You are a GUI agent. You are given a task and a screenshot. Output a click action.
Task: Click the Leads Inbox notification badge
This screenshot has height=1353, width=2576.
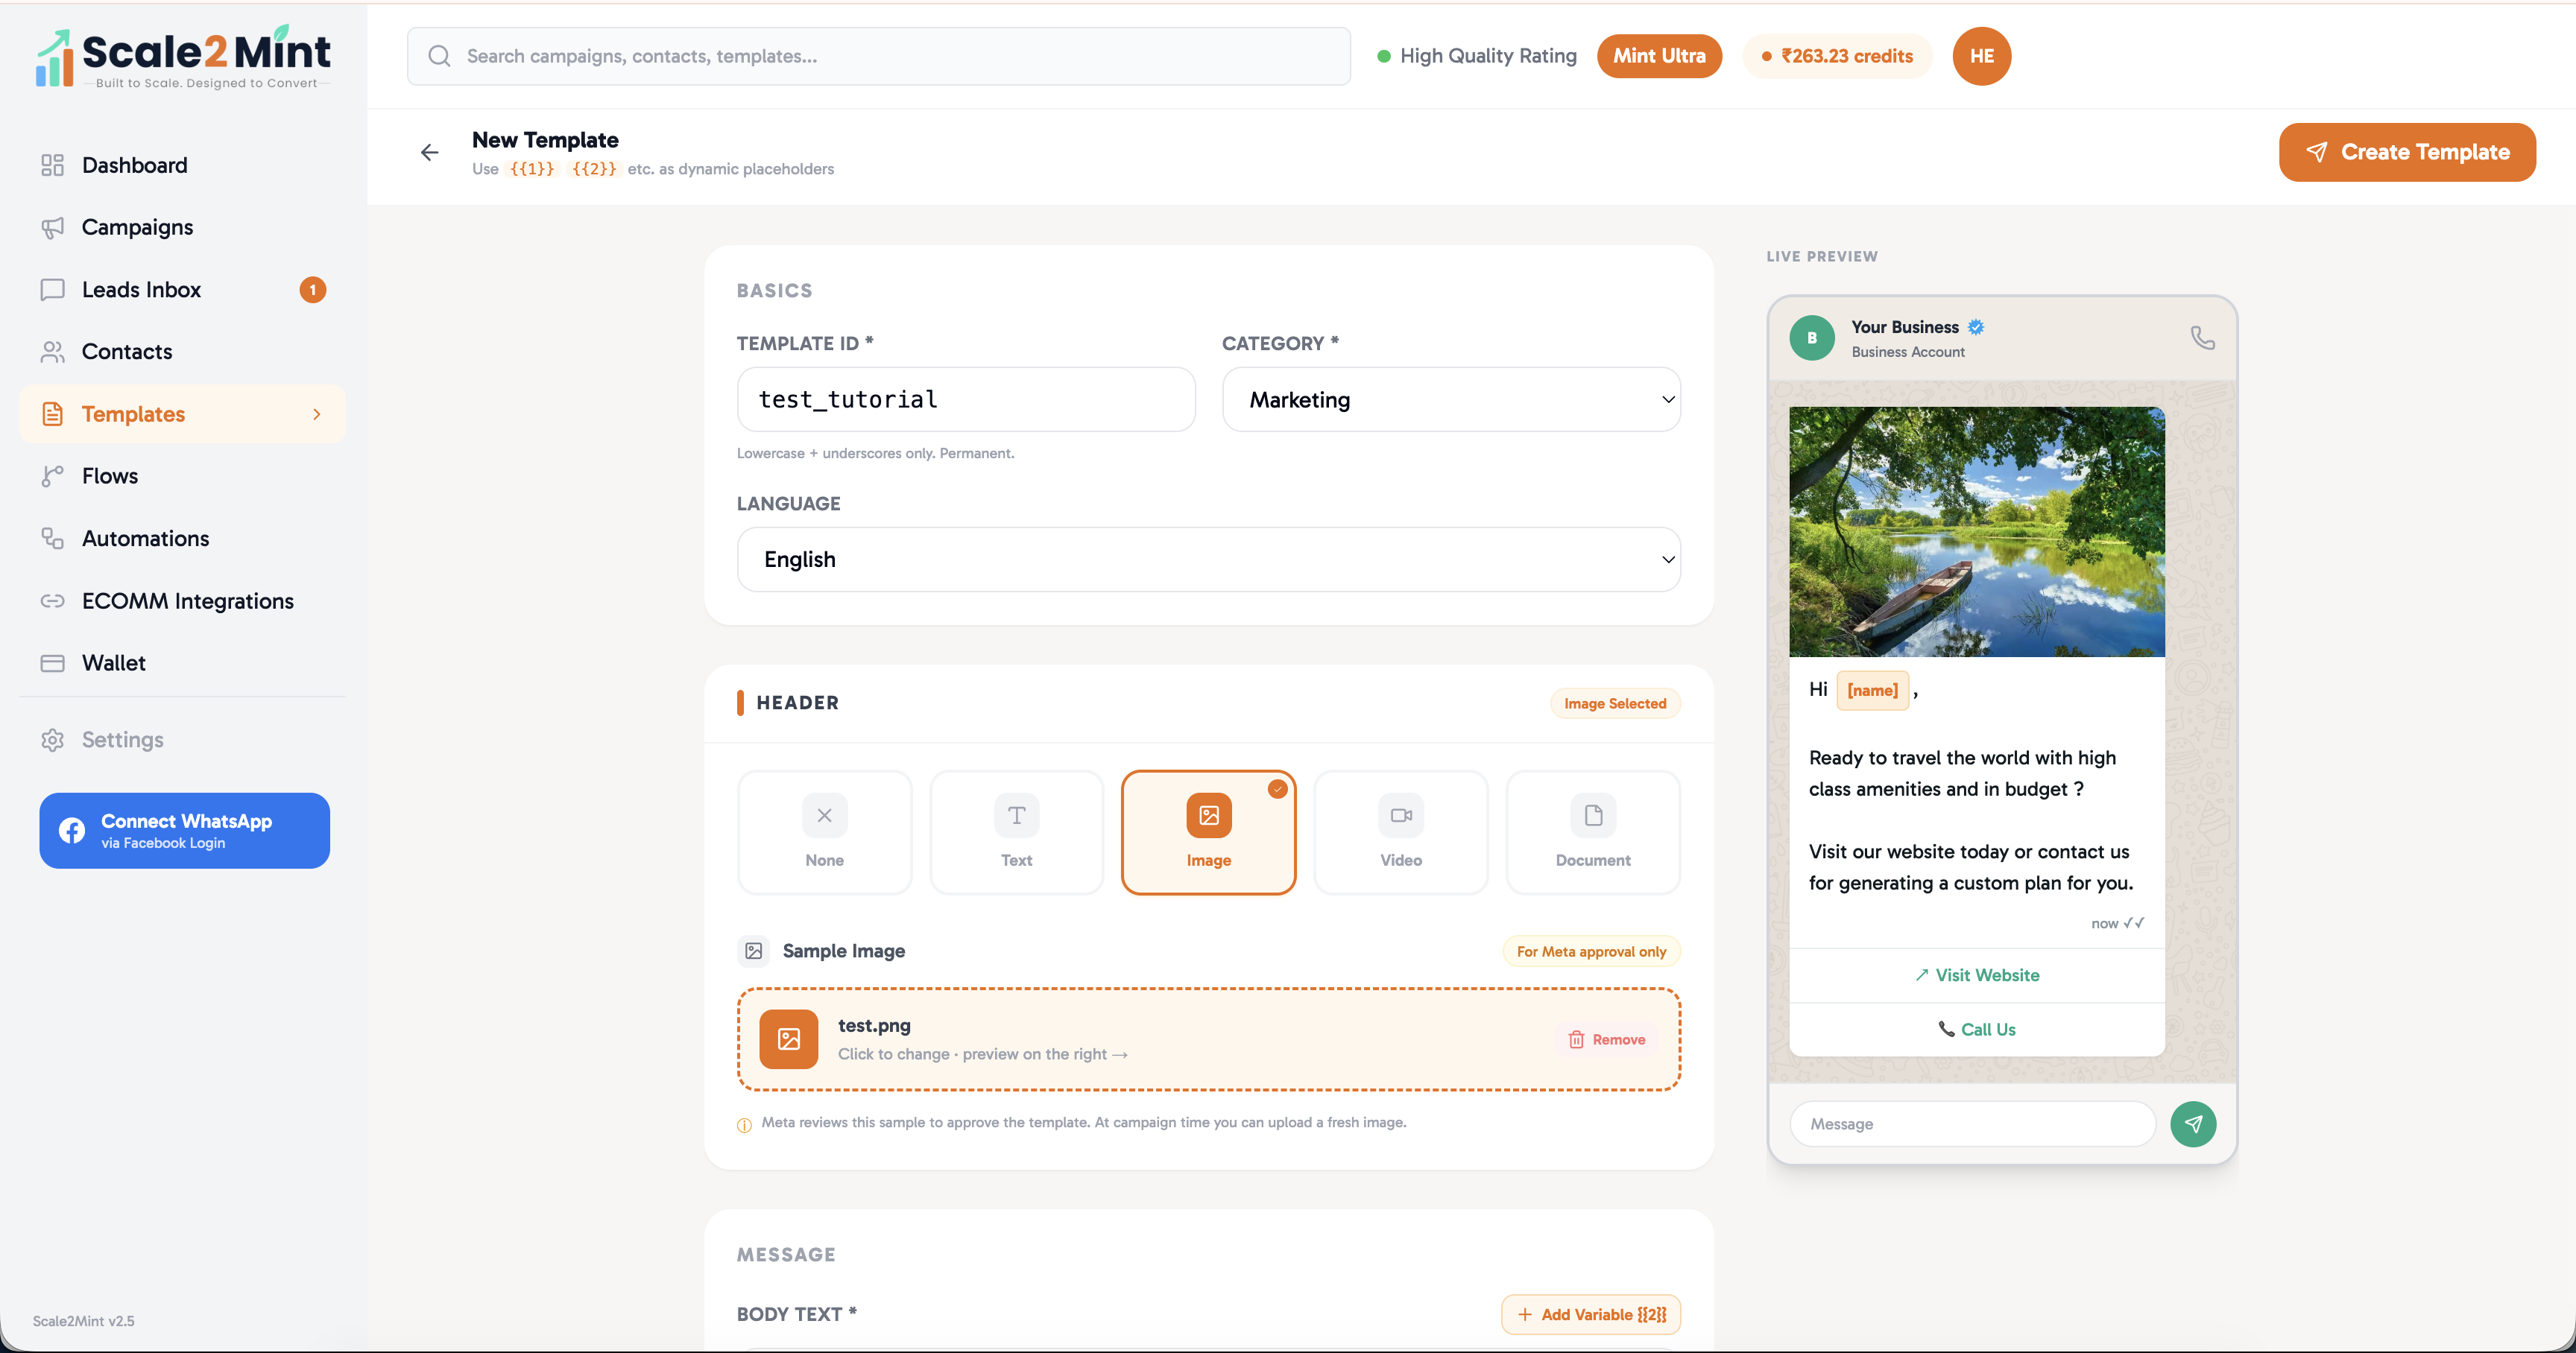pyautogui.click(x=313, y=290)
